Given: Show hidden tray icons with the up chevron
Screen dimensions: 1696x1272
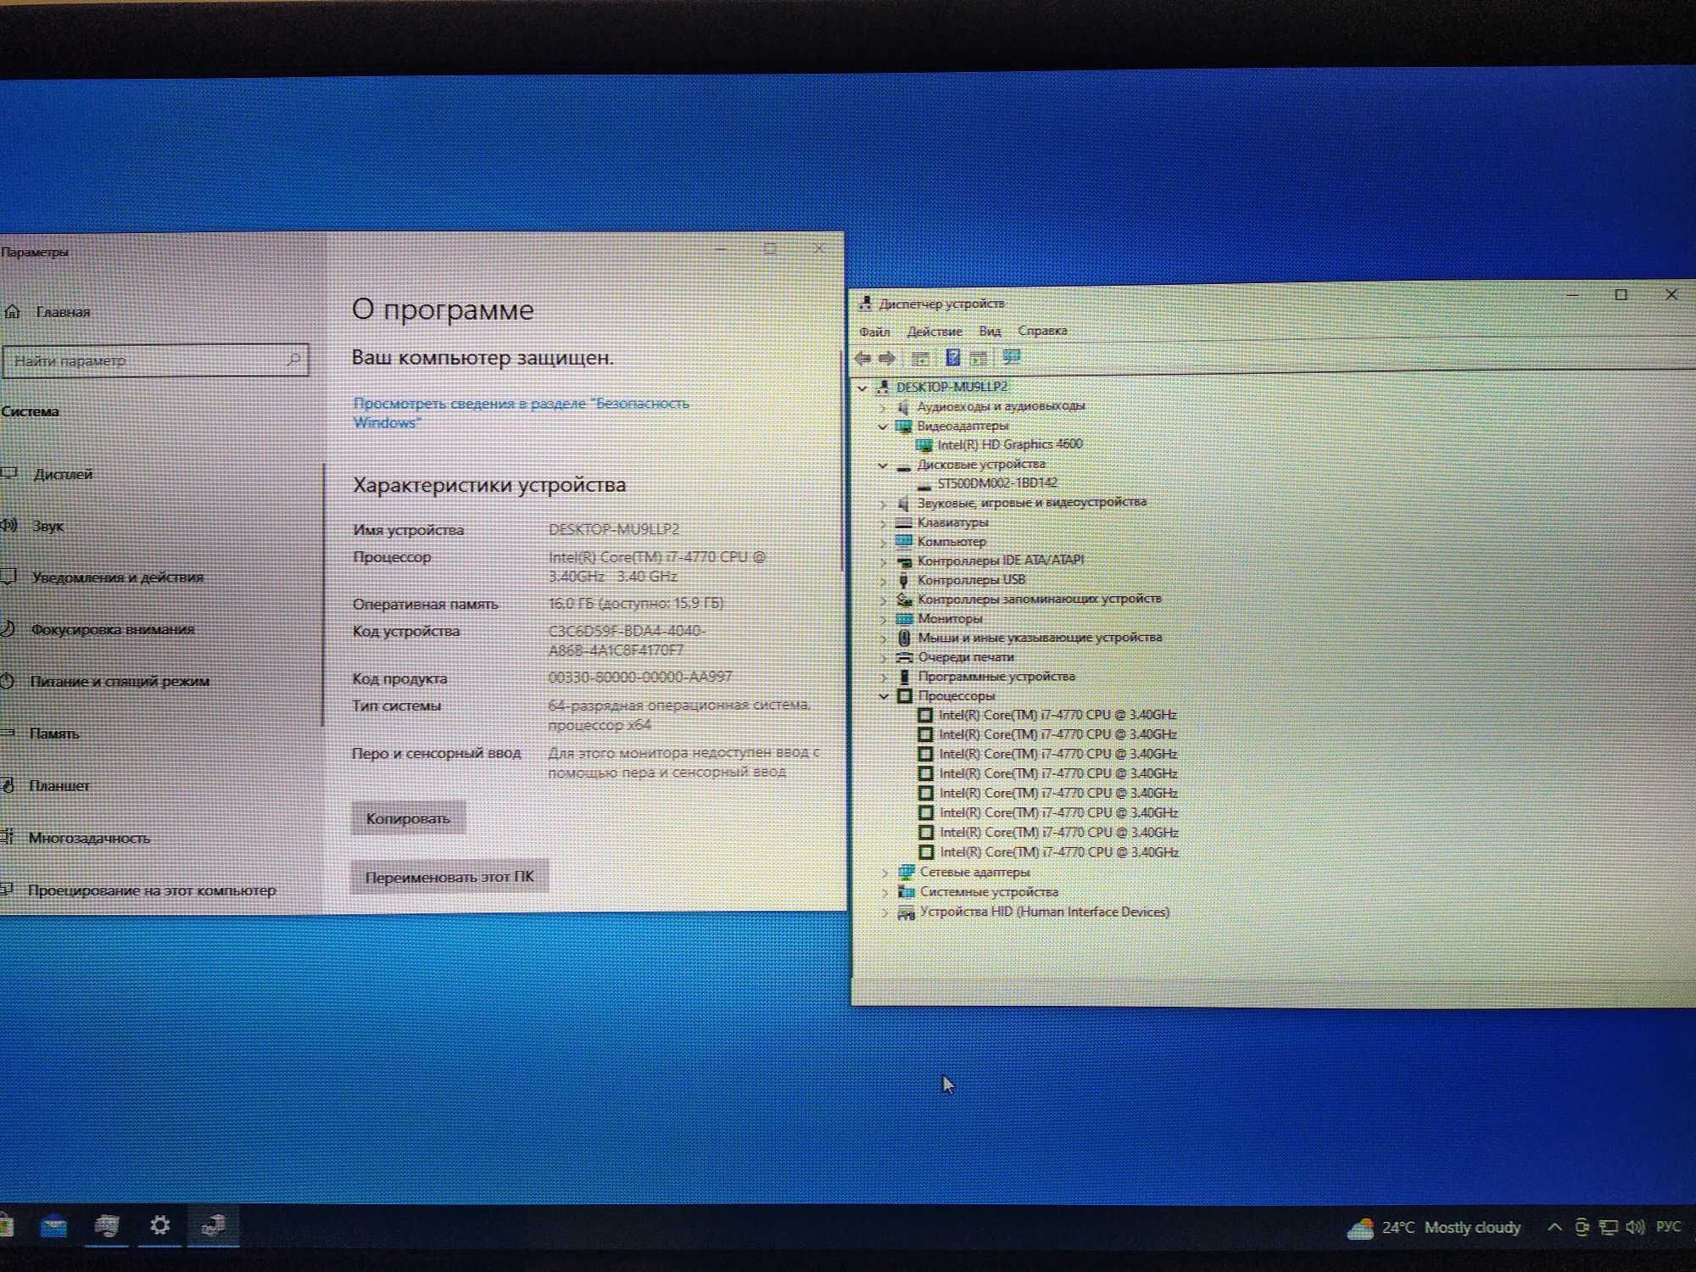Looking at the screenshot, I should point(1554,1227).
